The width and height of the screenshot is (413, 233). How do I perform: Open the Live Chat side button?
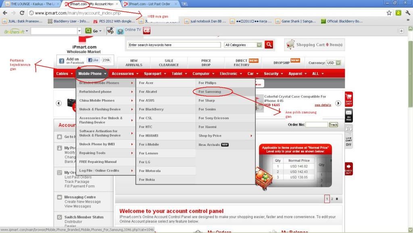point(349,136)
